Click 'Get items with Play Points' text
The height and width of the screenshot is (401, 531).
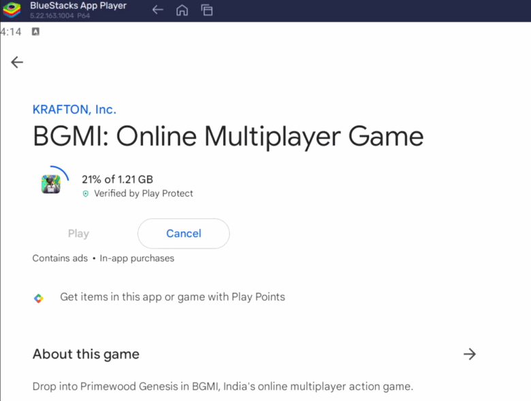[x=172, y=297]
